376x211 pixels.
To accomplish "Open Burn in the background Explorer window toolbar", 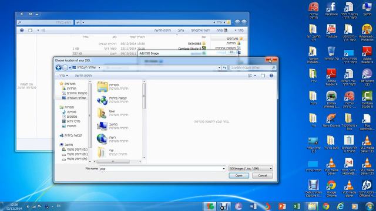I will coord(181,30).
